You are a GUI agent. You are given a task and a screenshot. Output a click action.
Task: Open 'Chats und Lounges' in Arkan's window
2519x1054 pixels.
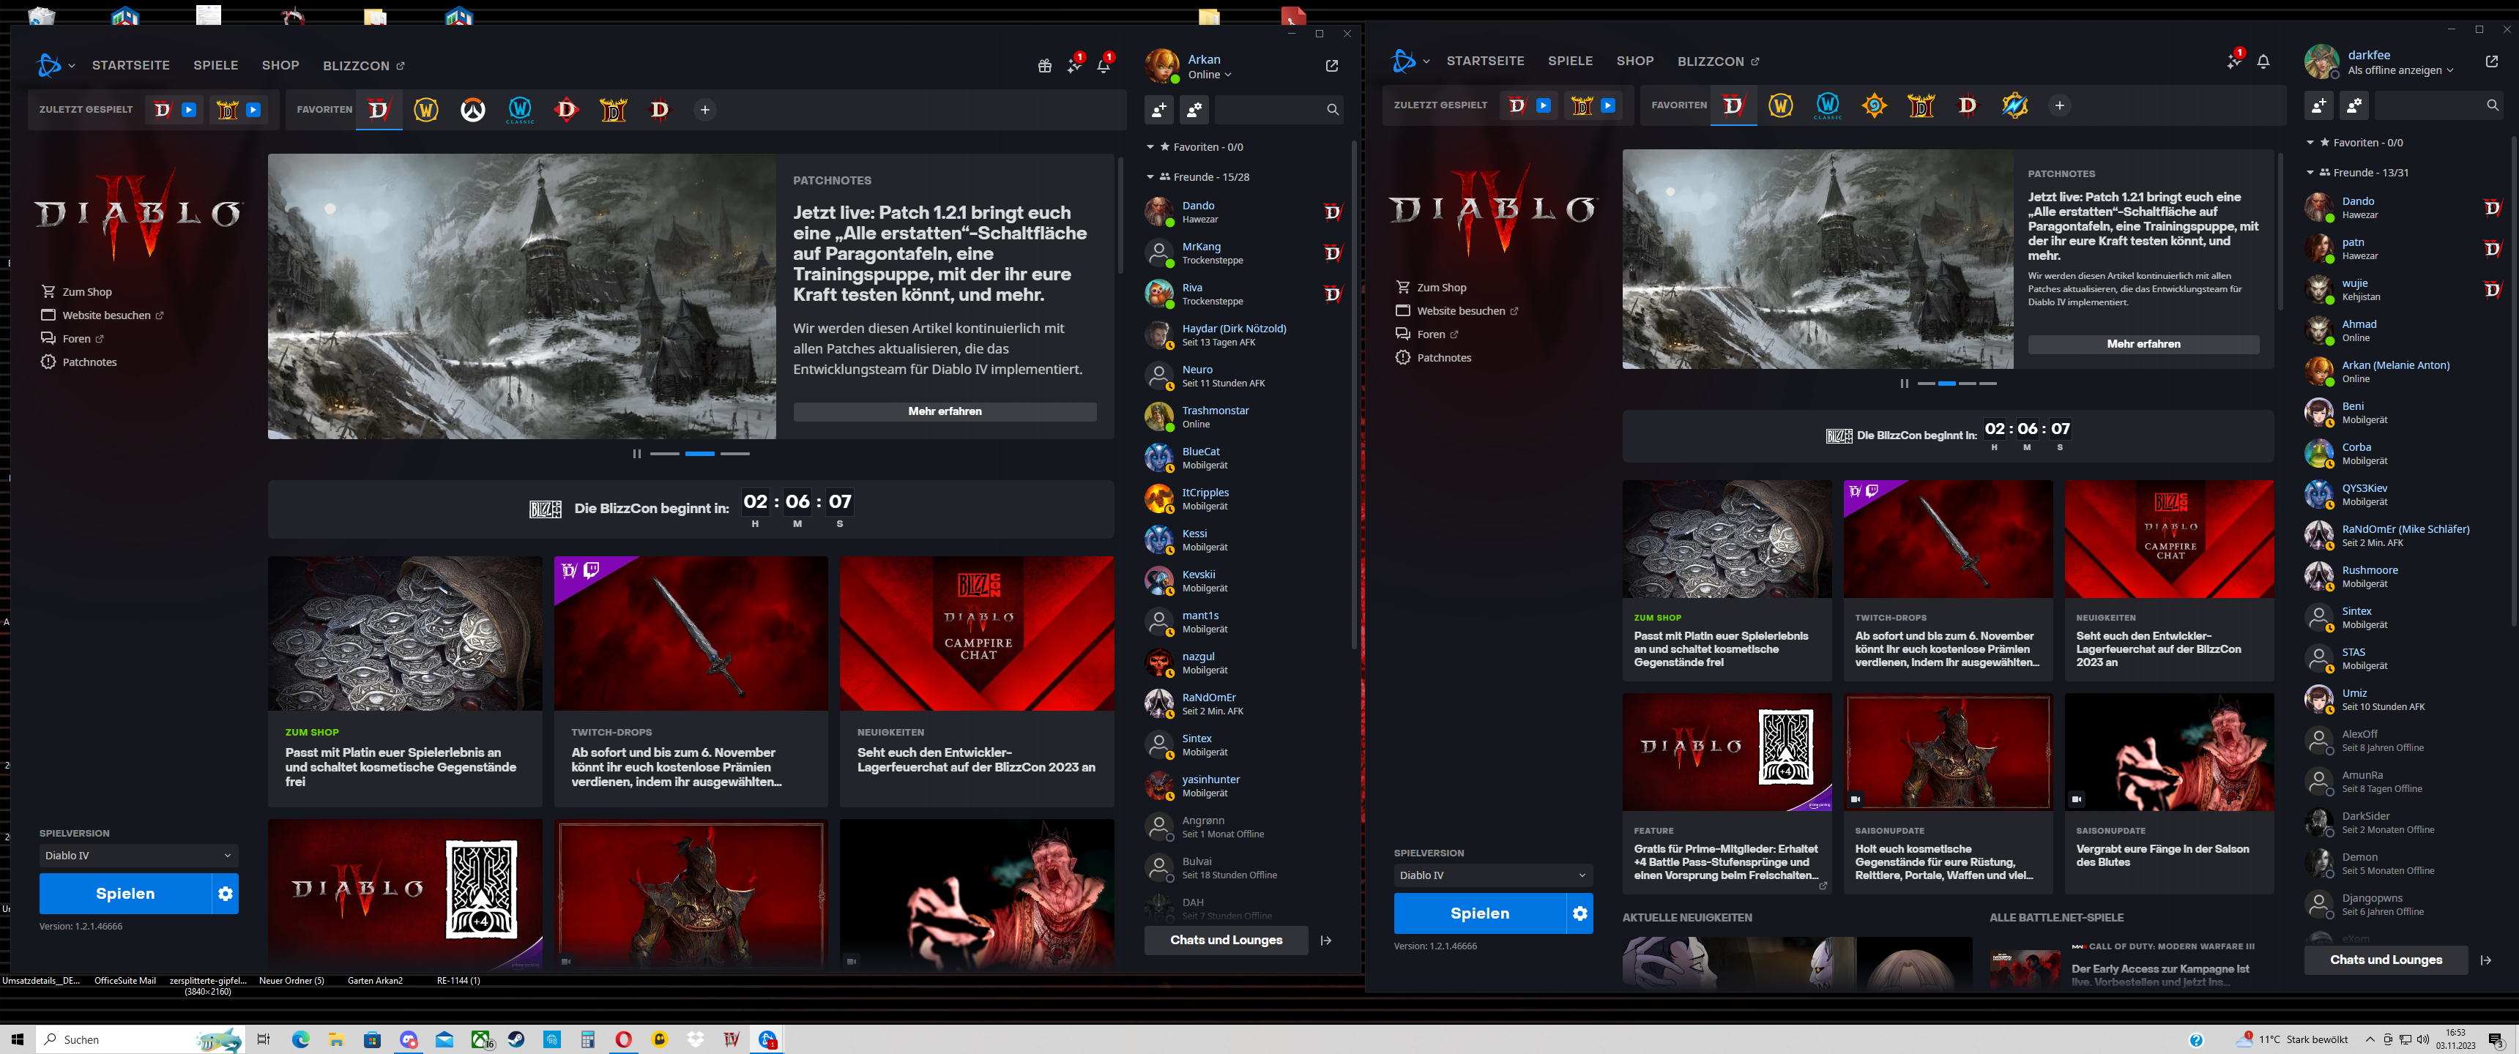(x=1225, y=940)
